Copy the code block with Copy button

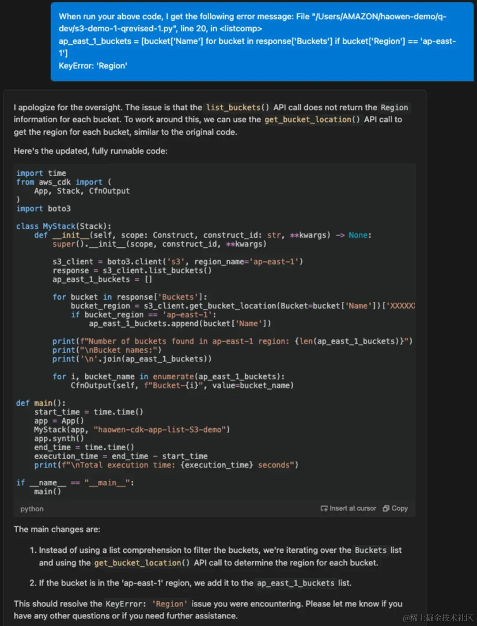click(x=395, y=509)
